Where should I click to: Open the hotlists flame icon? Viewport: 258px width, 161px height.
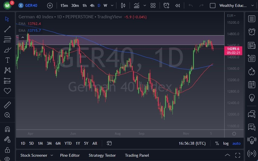point(252,71)
